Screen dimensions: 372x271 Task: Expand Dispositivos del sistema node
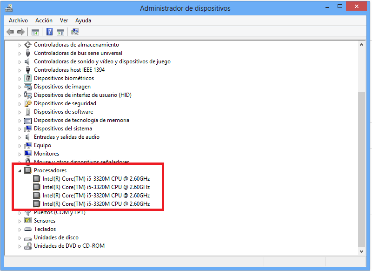click(20, 129)
